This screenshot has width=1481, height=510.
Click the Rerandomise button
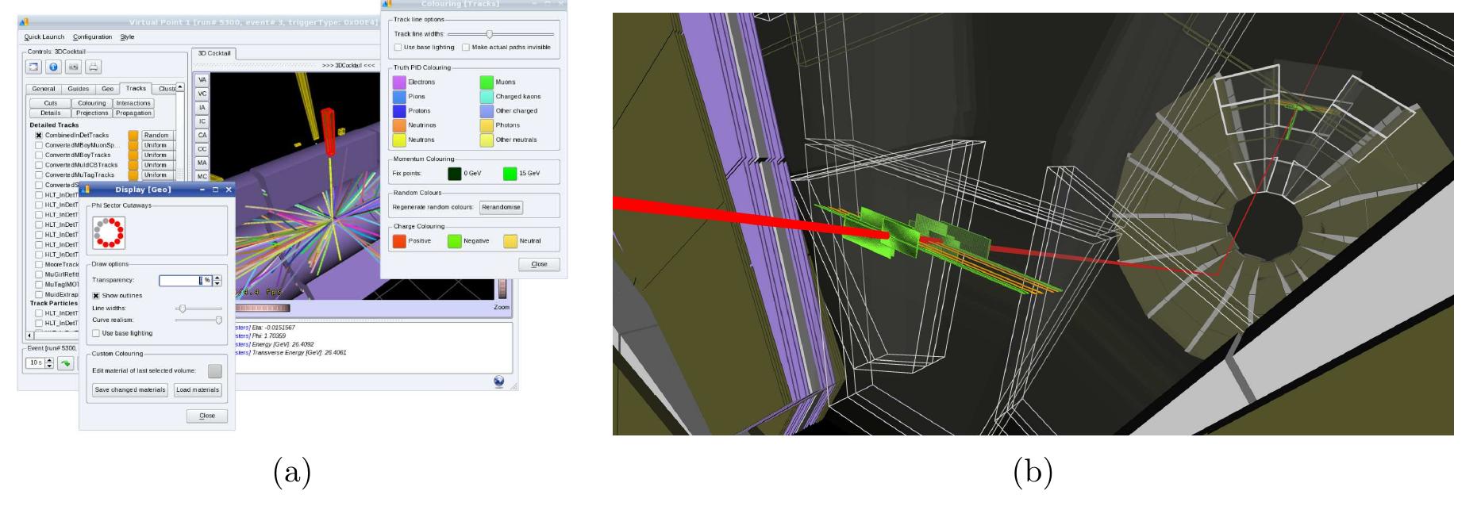click(501, 207)
